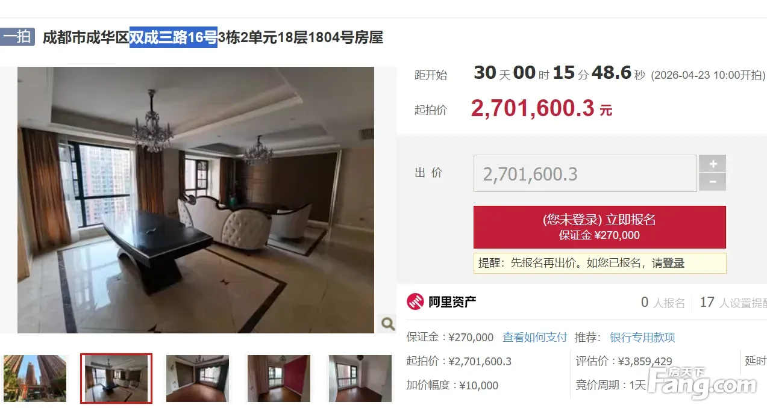Click the 立即报名 register button

pos(600,227)
